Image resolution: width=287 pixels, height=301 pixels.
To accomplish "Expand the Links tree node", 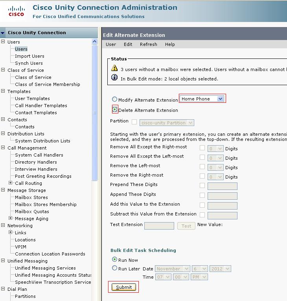I will (10, 232).
